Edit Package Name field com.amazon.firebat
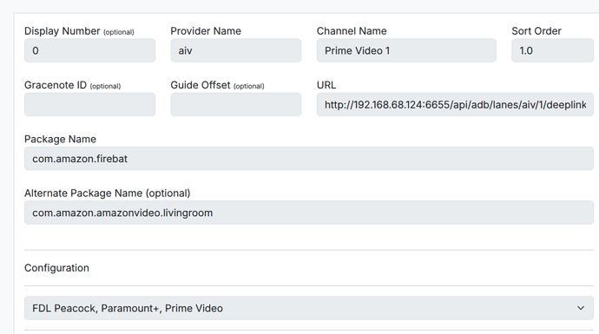This screenshot has width=599, height=334. tap(309, 159)
